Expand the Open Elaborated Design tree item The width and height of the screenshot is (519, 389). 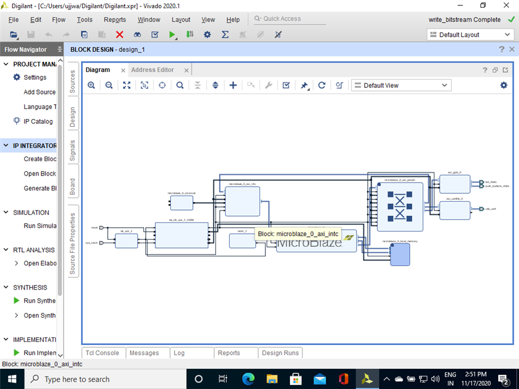point(16,263)
